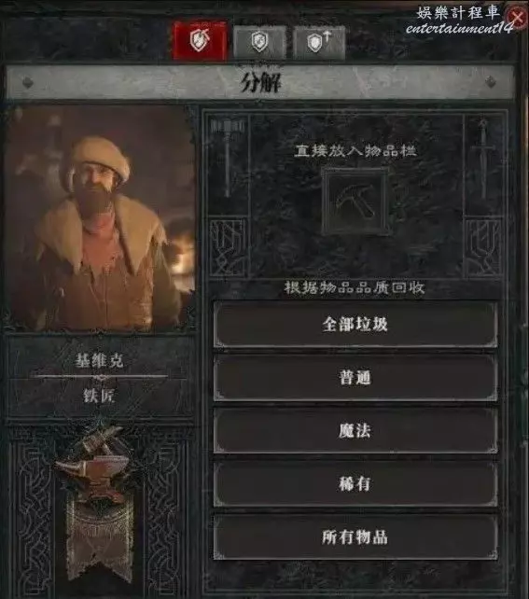Screen dimensions: 529x599
Task: Click the warhammer decoration icon
Action: tap(228, 158)
